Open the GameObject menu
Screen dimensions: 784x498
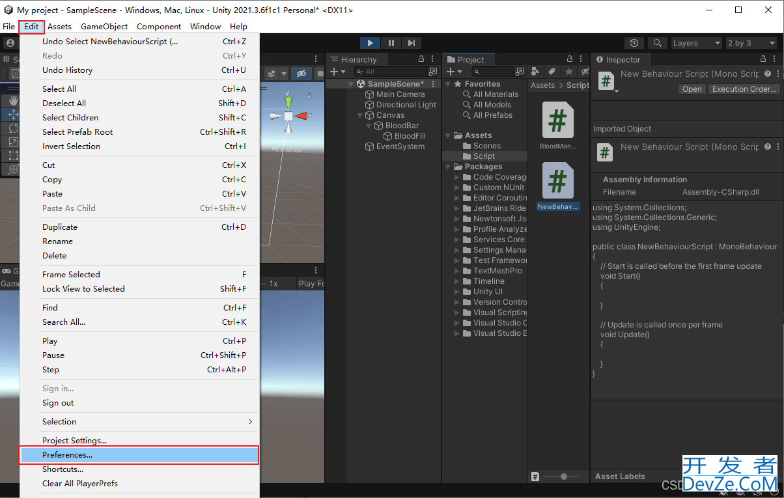(104, 27)
